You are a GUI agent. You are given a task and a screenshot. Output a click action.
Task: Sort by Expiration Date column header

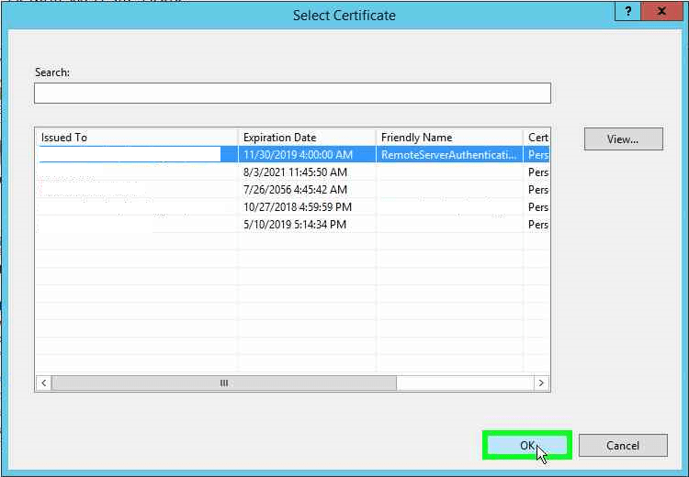pyautogui.click(x=307, y=138)
